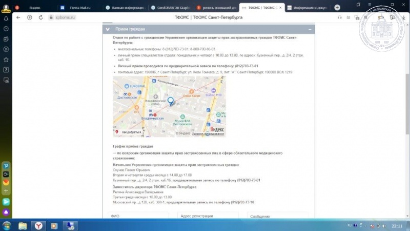This screenshot has width=410, height=231.
Task: Launch Yandex Browser from the taskbar
Action: pos(38,225)
